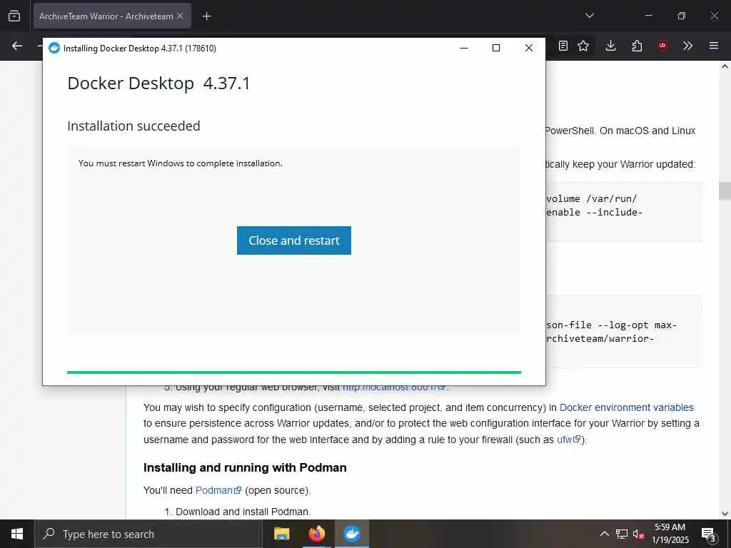
Task: Switch to Docker installer in taskbar
Action: [351, 534]
